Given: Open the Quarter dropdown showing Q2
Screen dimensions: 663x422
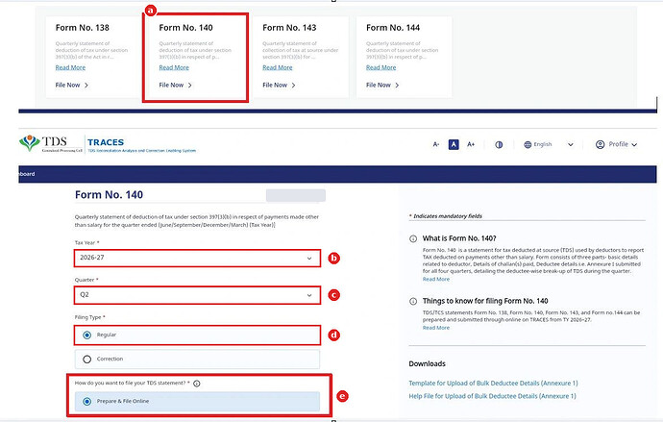Looking at the screenshot, I should (197, 295).
